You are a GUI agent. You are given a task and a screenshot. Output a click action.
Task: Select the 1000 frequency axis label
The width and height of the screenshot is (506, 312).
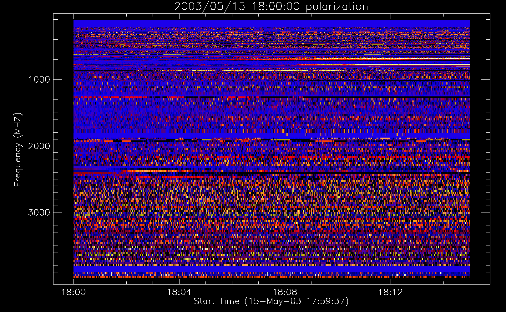pos(39,80)
